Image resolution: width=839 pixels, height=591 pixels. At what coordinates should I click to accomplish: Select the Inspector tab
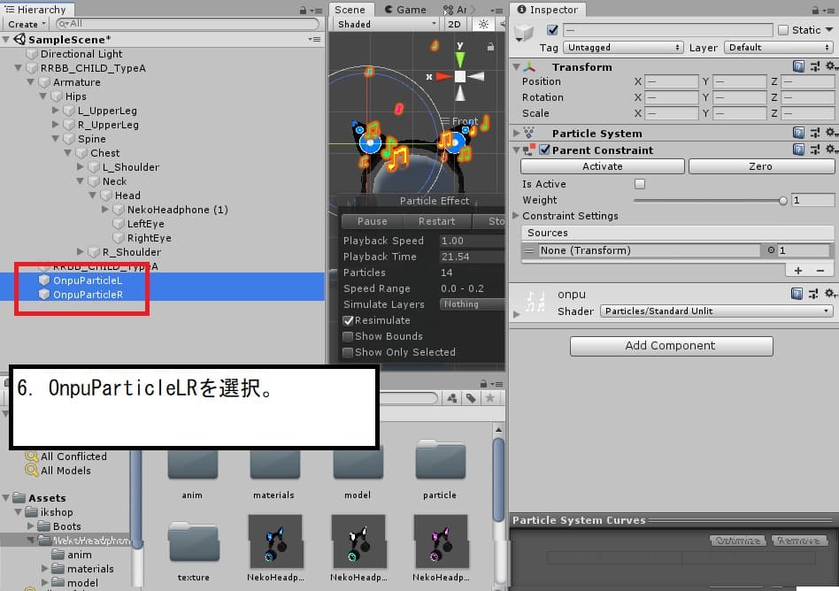(548, 10)
